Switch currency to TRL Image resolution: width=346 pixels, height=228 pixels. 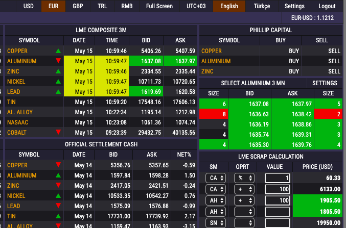[x=102, y=6]
